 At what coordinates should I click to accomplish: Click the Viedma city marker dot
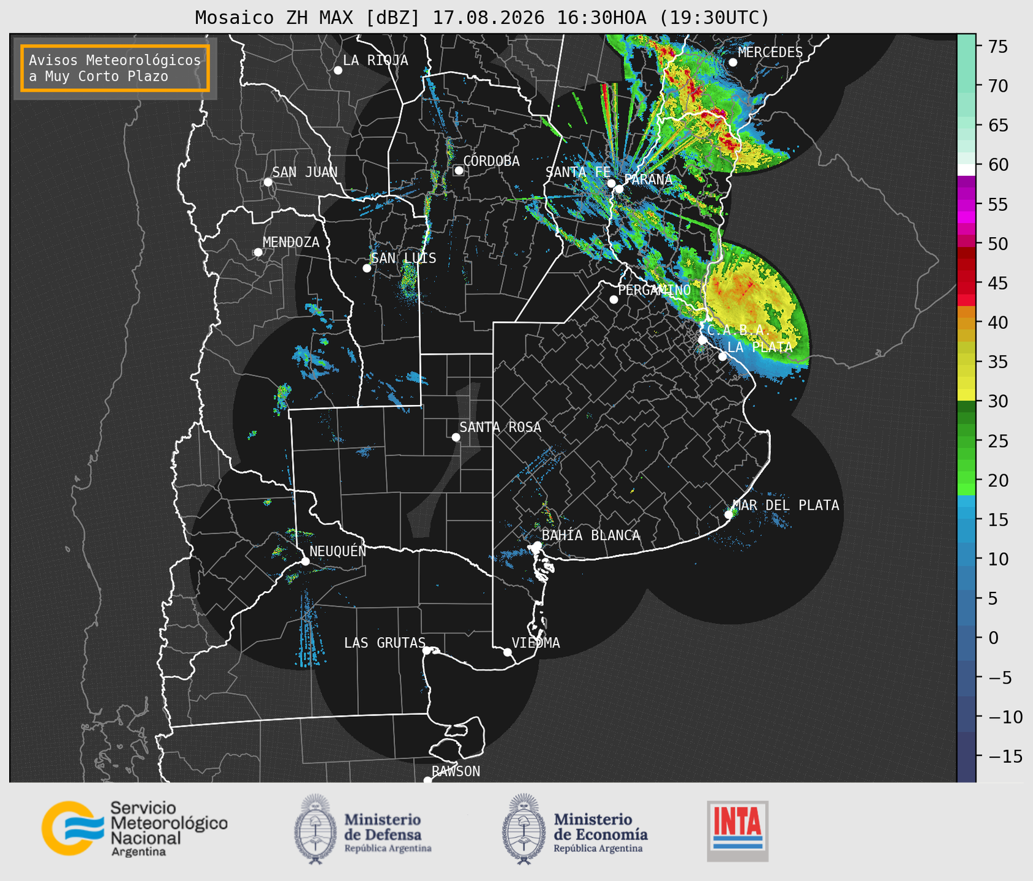click(x=507, y=652)
